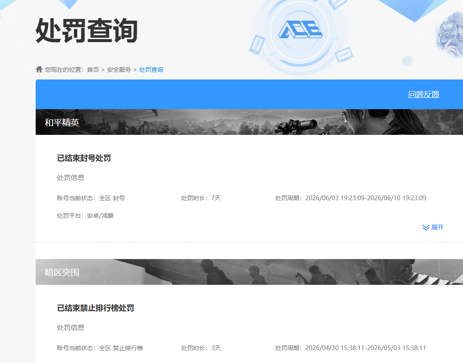Click the 2026/04/30 penalty period text
This screenshot has width=463, height=363.
tap(350, 348)
